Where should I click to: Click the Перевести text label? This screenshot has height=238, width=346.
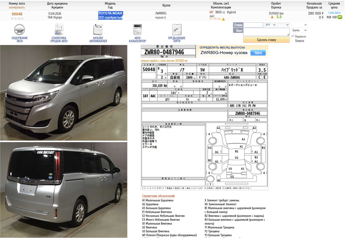(x=300, y=36)
